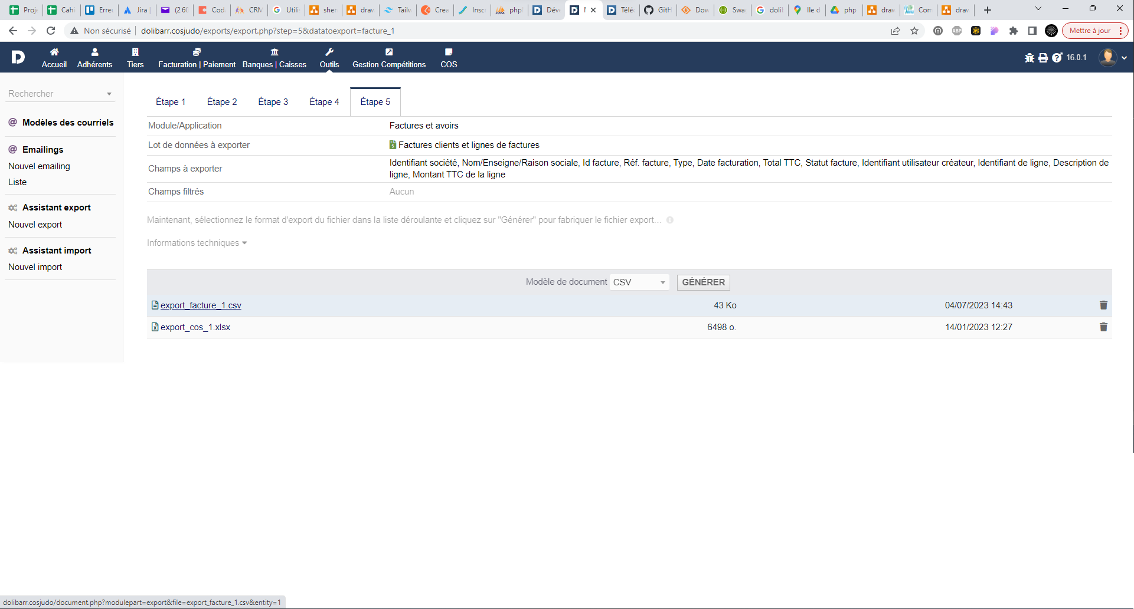1134x609 pixels.
Task: Open the Rechercher search dropdown
Action: pyautogui.click(x=60, y=94)
